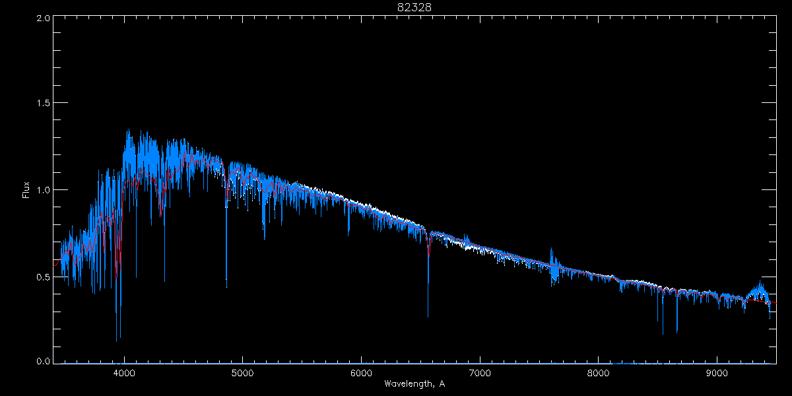Click the 8000 wavelength tick label
The width and height of the screenshot is (792, 396).
point(599,372)
